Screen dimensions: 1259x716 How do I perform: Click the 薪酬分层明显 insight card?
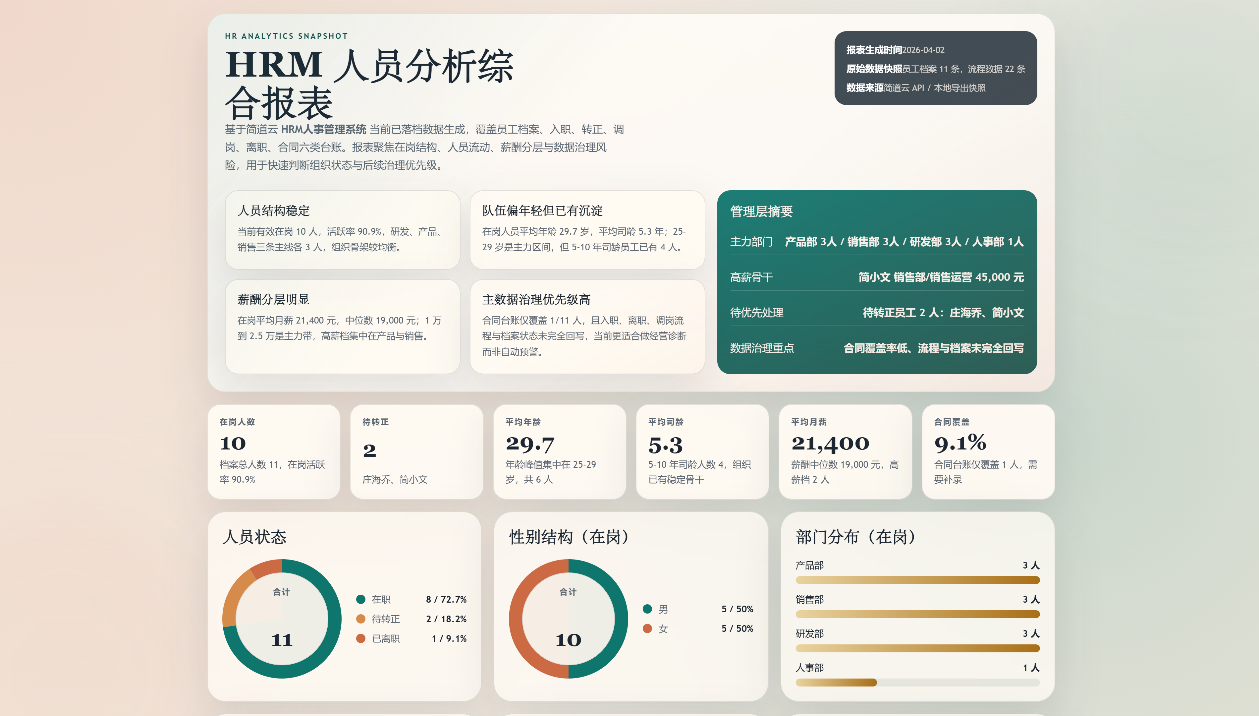pyautogui.click(x=343, y=327)
